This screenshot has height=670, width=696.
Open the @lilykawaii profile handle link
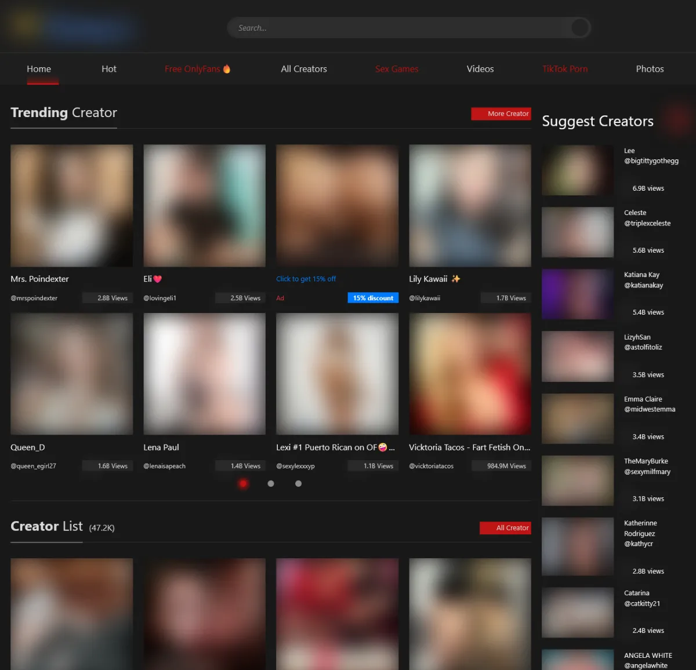pos(425,298)
